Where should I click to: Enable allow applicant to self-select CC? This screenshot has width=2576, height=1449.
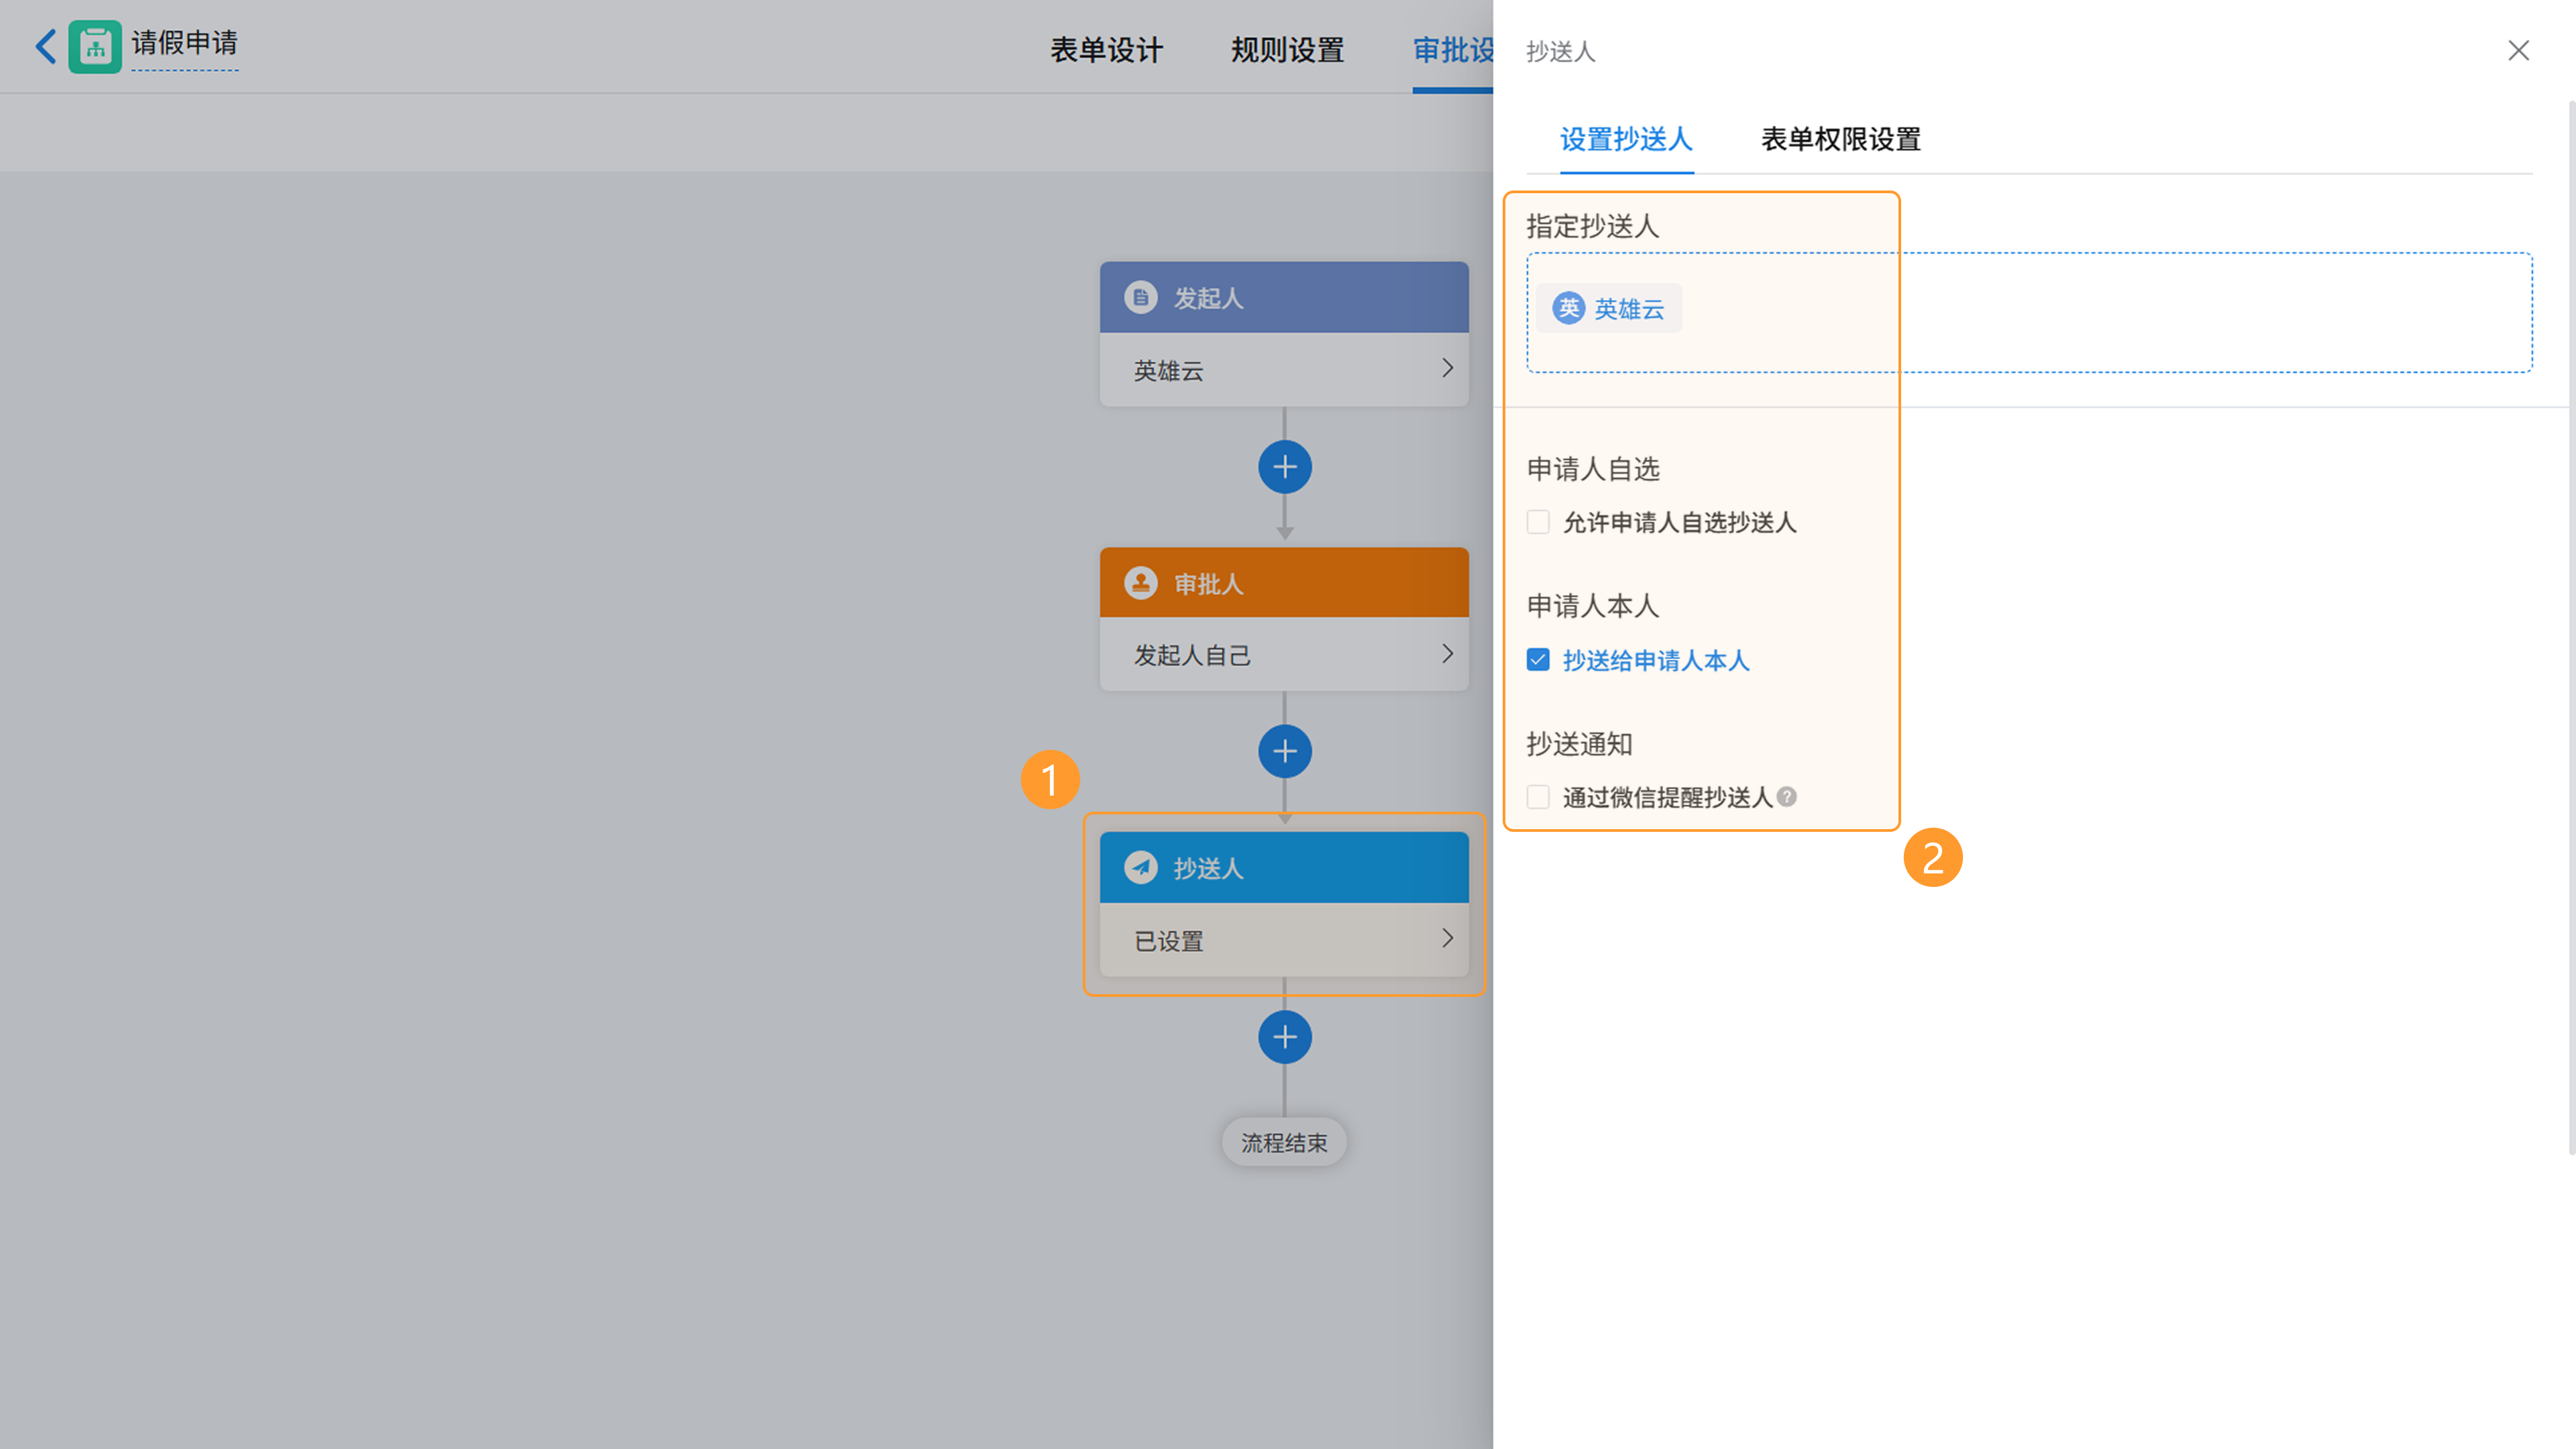click(1538, 522)
